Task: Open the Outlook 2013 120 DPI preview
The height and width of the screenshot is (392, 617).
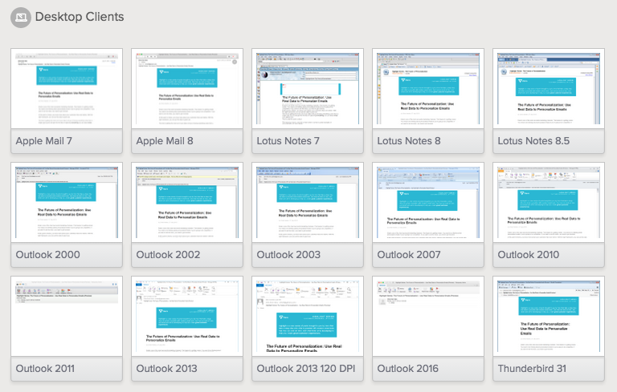Action: (x=308, y=317)
